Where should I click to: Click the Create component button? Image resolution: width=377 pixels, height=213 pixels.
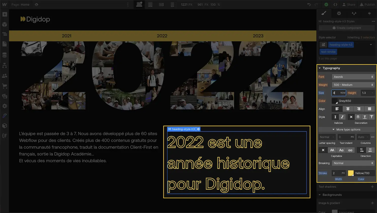(x=347, y=28)
